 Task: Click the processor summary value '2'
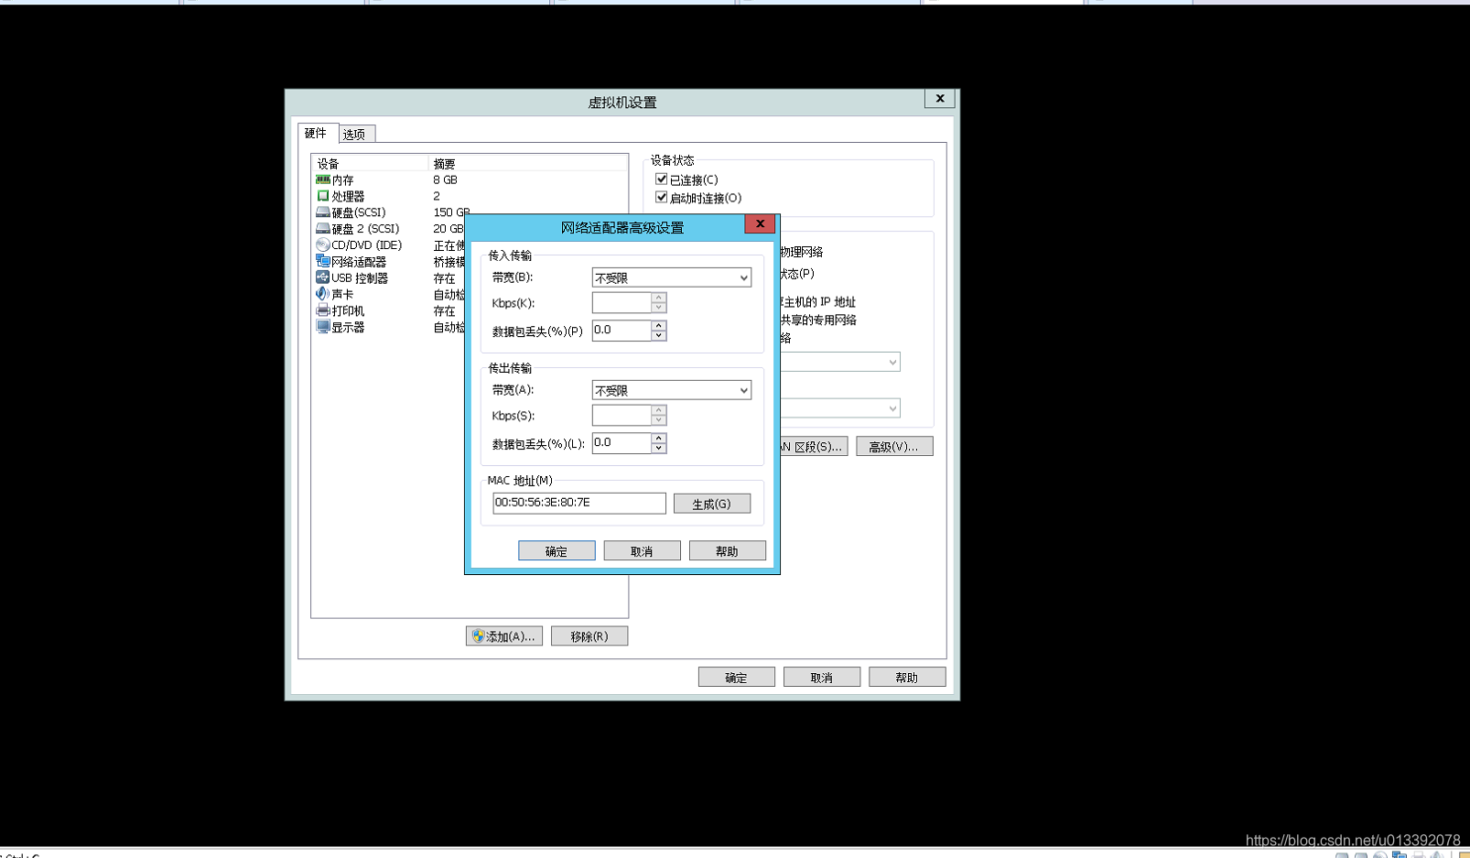437,196
